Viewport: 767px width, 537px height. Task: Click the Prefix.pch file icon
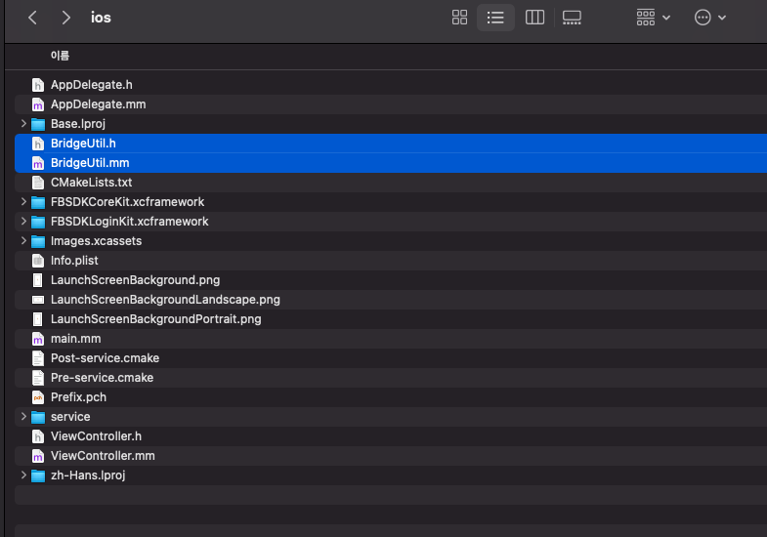(38, 397)
